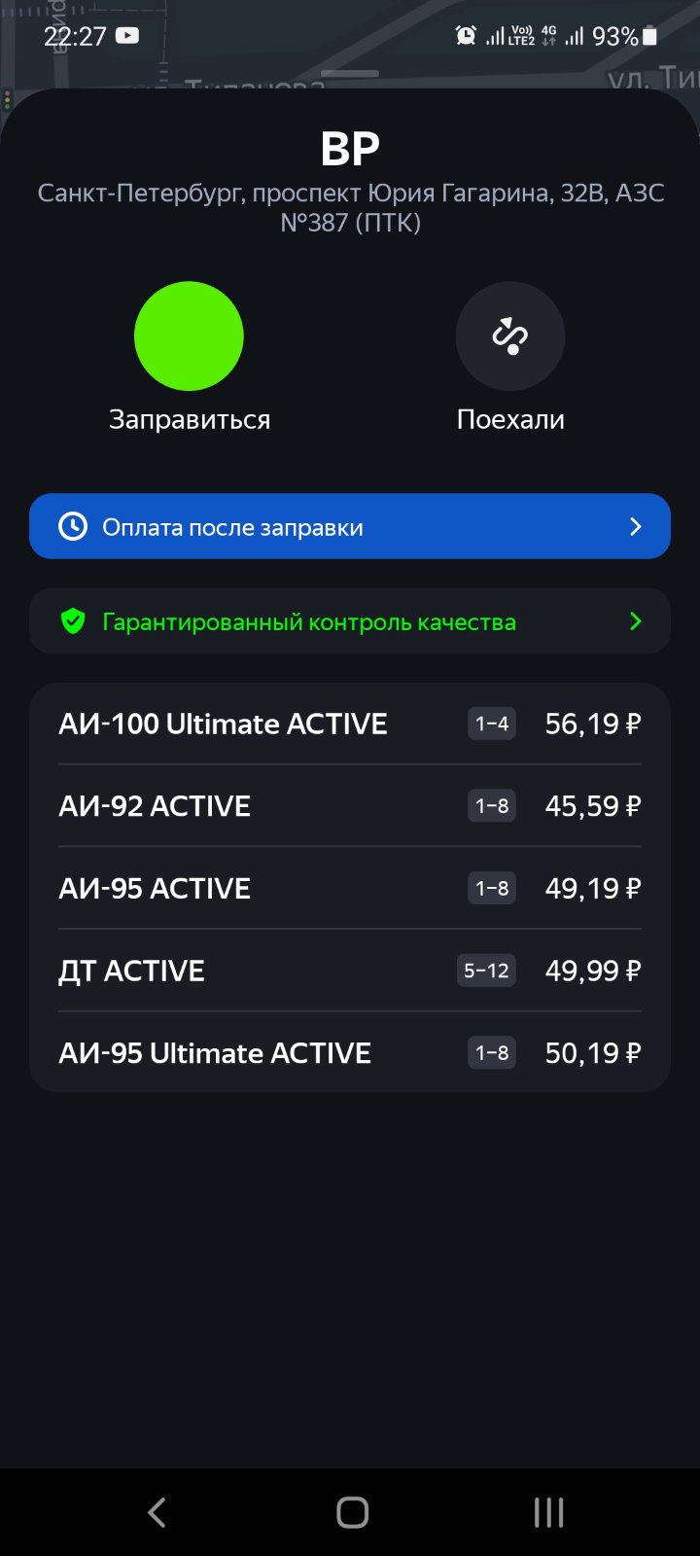Select the АИ-100 Ultimate ACTIVE fuel
The image size is (700, 1556).
[x=350, y=724]
